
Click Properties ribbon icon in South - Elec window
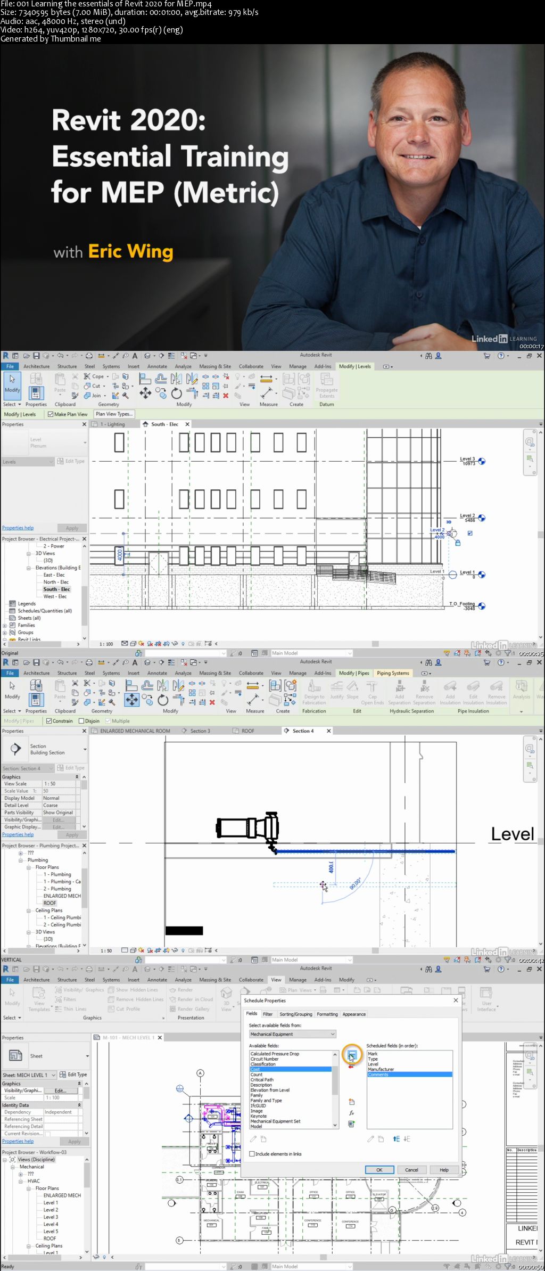click(x=36, y=393)
